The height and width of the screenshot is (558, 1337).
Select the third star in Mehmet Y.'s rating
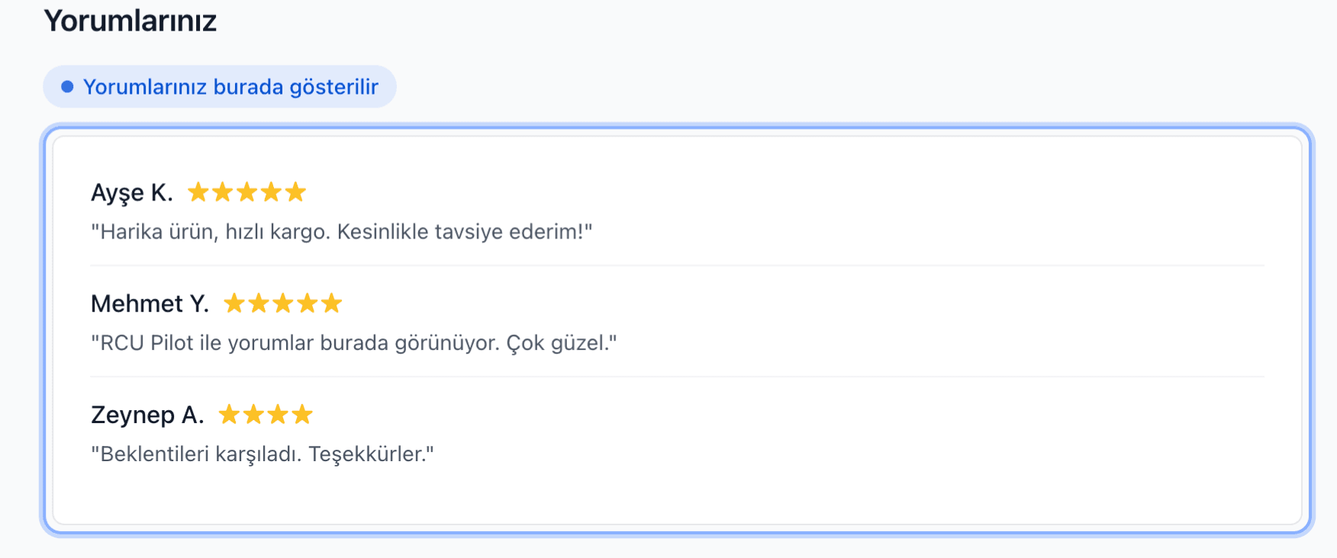(x=283, y=303)
